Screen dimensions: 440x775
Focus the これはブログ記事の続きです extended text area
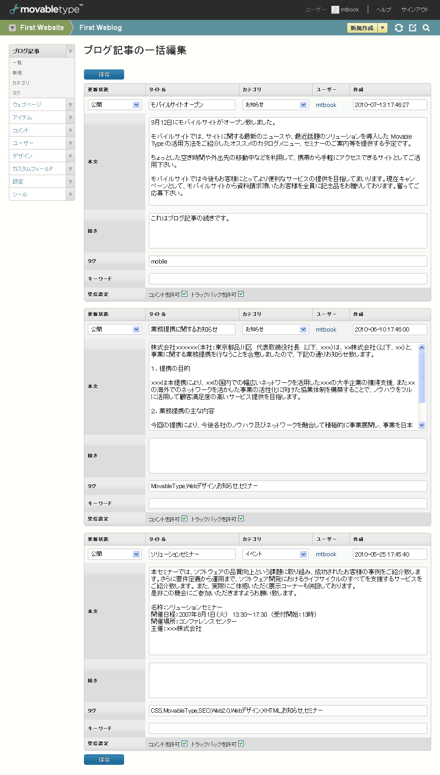(288, 231)
